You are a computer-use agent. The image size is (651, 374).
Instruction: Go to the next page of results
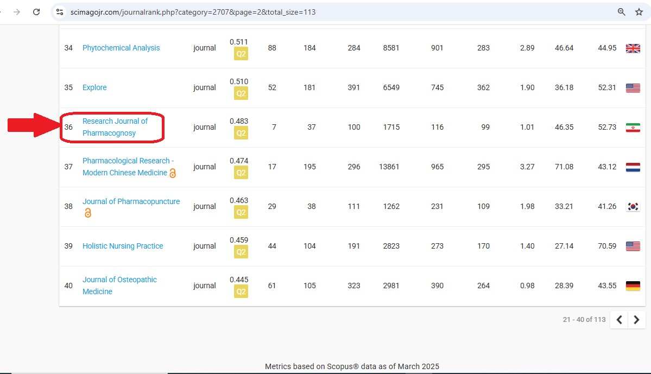[x=636, y=320]
